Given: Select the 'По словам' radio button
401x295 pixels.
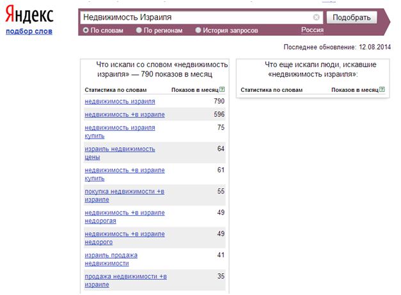Looking at the screenshot, I should click(x=86, y=31).
